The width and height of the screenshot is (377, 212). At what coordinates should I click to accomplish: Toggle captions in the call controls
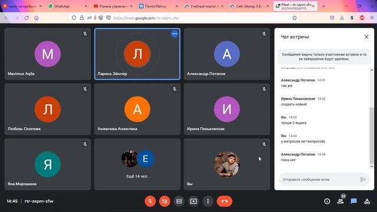coord(179,201)
